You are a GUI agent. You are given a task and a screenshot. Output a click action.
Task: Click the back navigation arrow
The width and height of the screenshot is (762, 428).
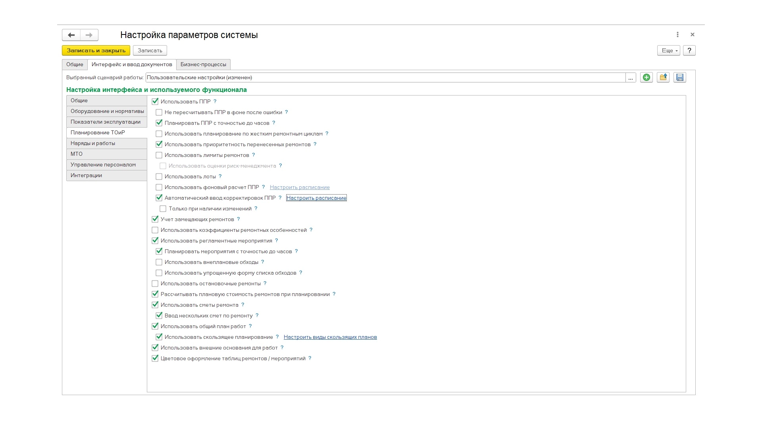71,35
